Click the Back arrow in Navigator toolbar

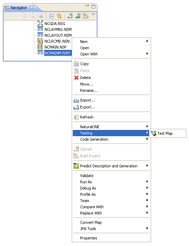tap(25, 16)
